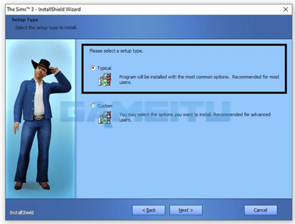This screenshot has width=295, height=224.
Task: Click the Custom installation package icon
Action: point(105,117)
